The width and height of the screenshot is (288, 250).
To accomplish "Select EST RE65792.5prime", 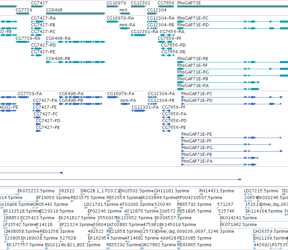I will tap(194, 204).
